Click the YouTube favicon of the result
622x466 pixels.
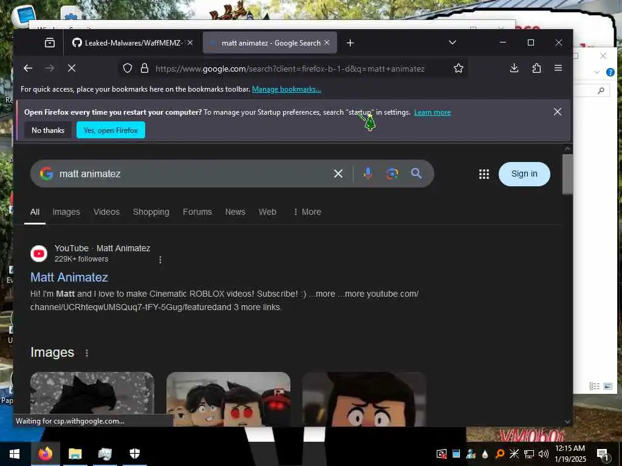pos(39,254)
